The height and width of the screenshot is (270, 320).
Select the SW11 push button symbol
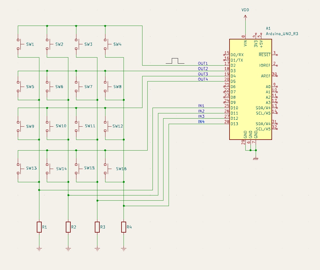(77, 126)
